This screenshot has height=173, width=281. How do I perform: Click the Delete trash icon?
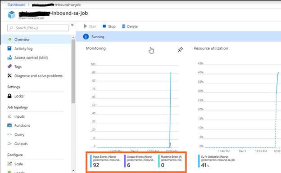pyautogui.click(x=123, y=27)
